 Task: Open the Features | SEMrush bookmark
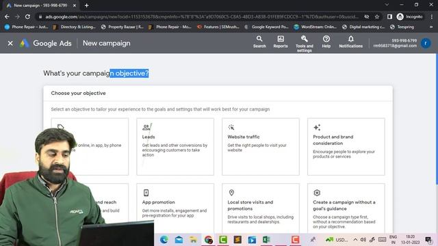[218, 27]
